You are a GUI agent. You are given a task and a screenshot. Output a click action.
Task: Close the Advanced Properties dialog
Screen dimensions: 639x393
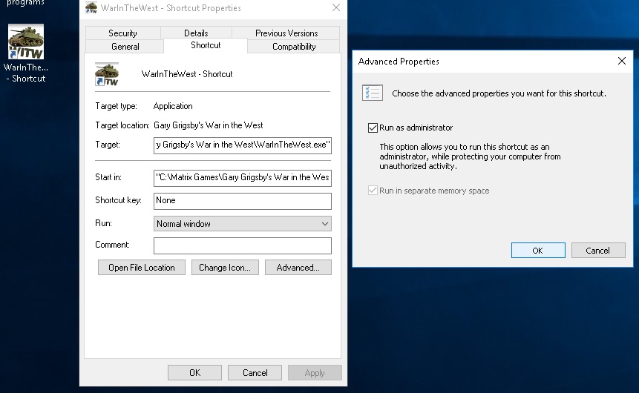point(621,61)
